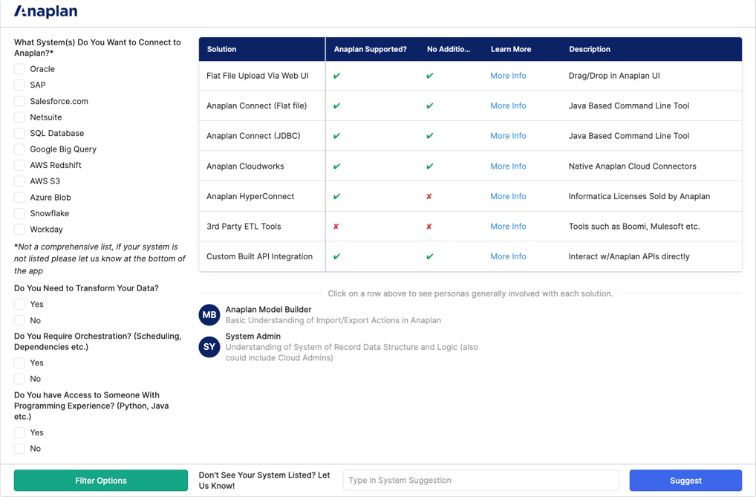Viewport: 756px width, 497px height.
Task: Click the SY avatar for System Admin
Action: tap(209, 347)
